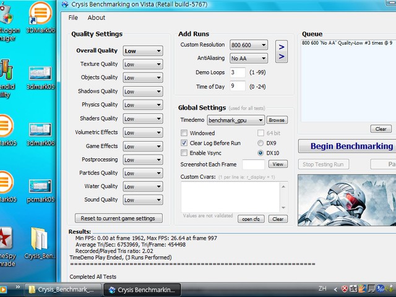Image resolution: width=396 pixels, height=297 pixels.
Task: Open the Shaders Quality dropdown
Action: (x=143, y=119)
